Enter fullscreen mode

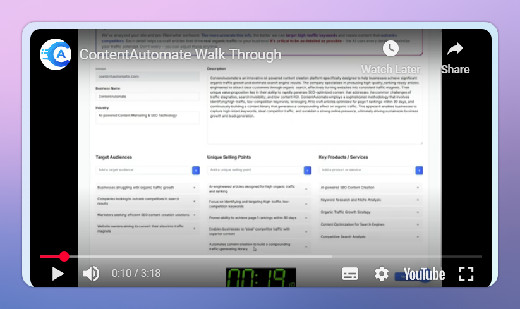coord(466,274)
